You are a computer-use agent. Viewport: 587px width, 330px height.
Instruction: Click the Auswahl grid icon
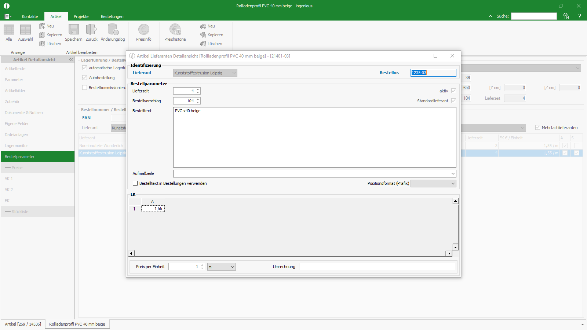25,30
